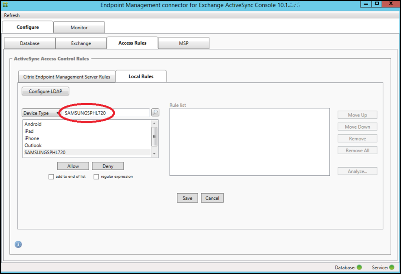Viewport: 401px width, 274px height.
Task: Select Android in the device list
Action: (x=87, y=124)
